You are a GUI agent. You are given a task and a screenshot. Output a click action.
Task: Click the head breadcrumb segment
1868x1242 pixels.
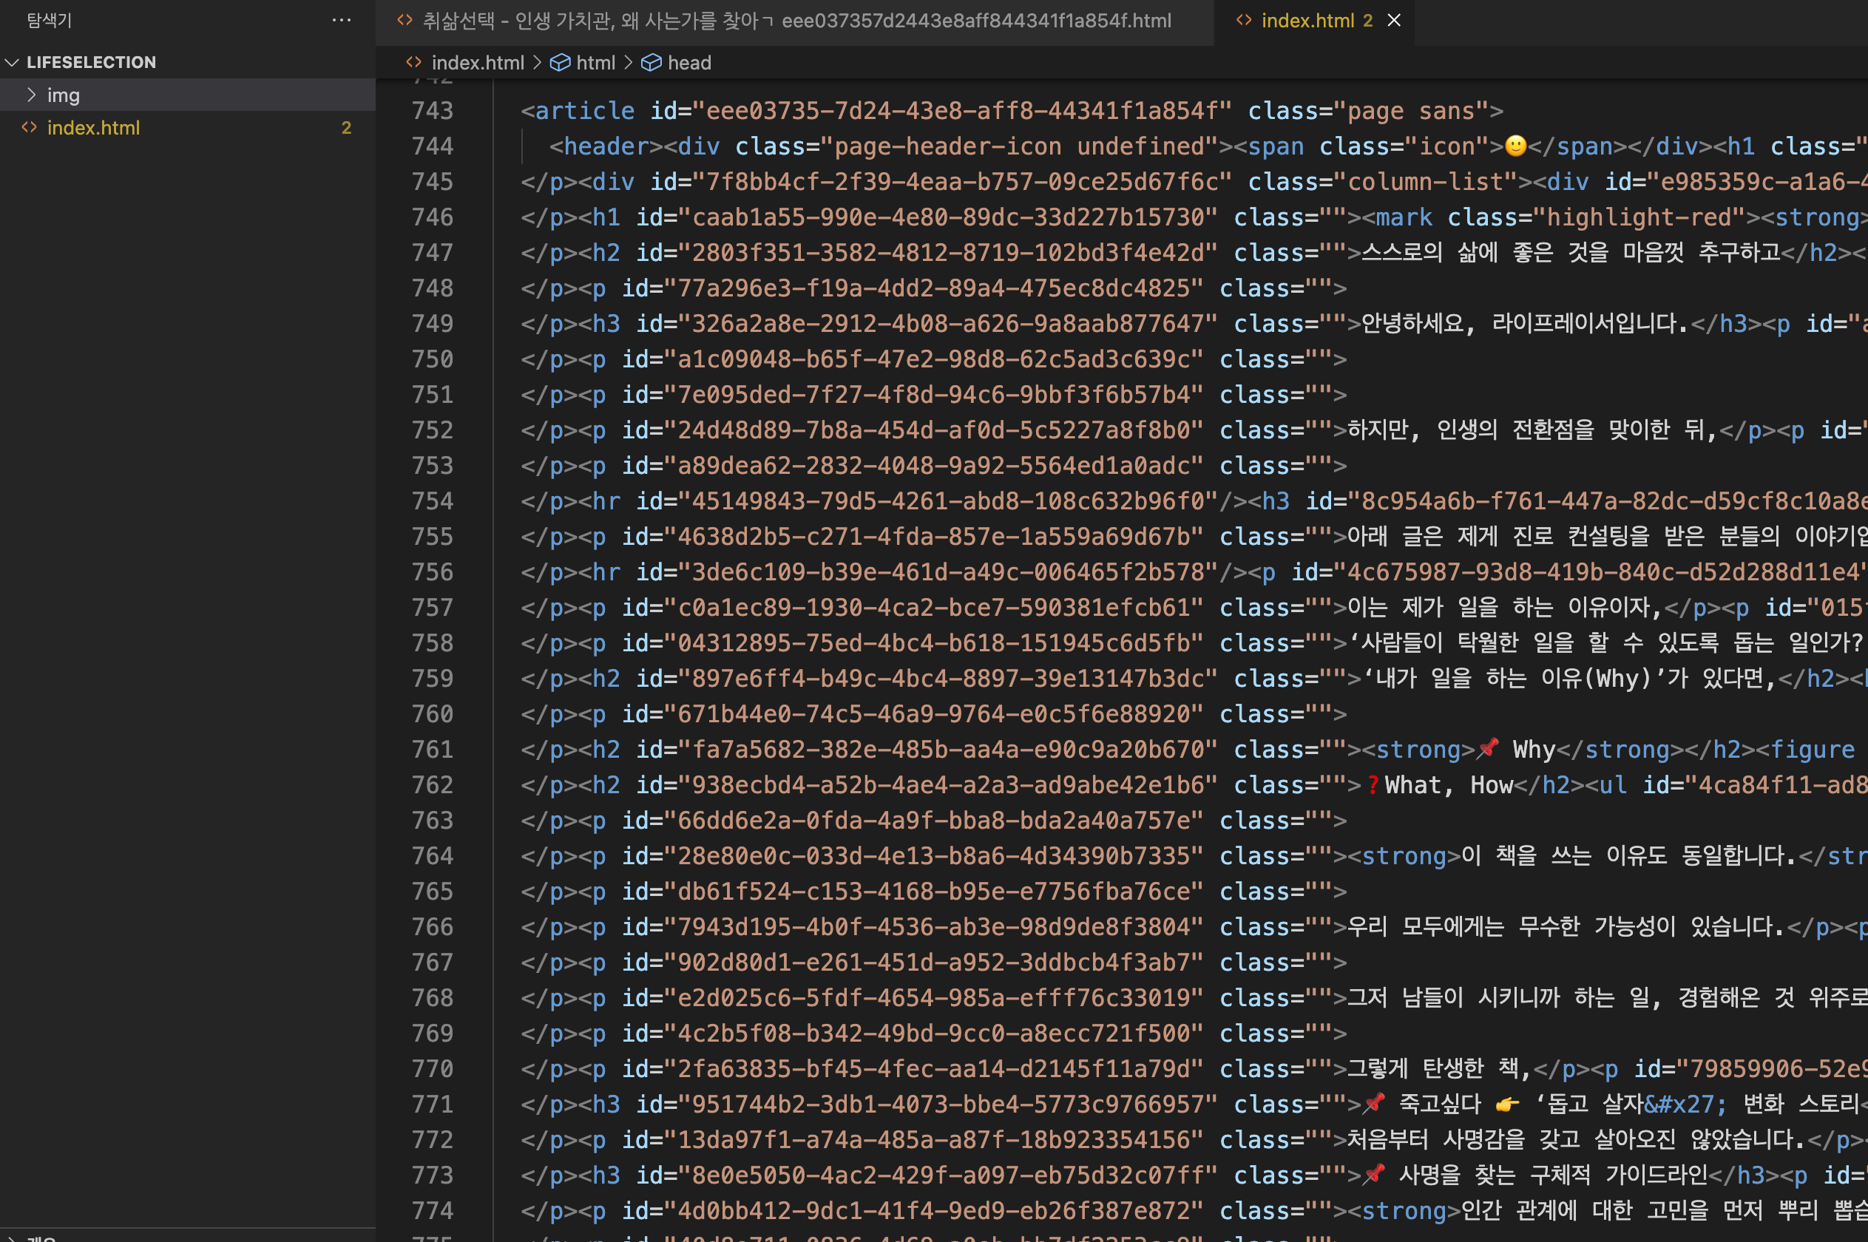pyautogui.click(x=689, y=63)
